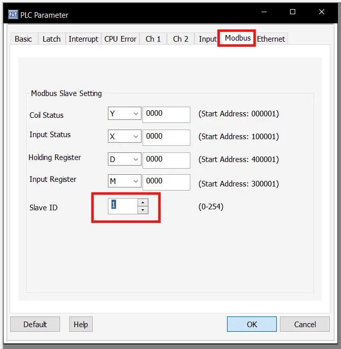Viewport: 341px width, 349px height.
Task: Close the PLC Parameter window
Action: (322, 12)
